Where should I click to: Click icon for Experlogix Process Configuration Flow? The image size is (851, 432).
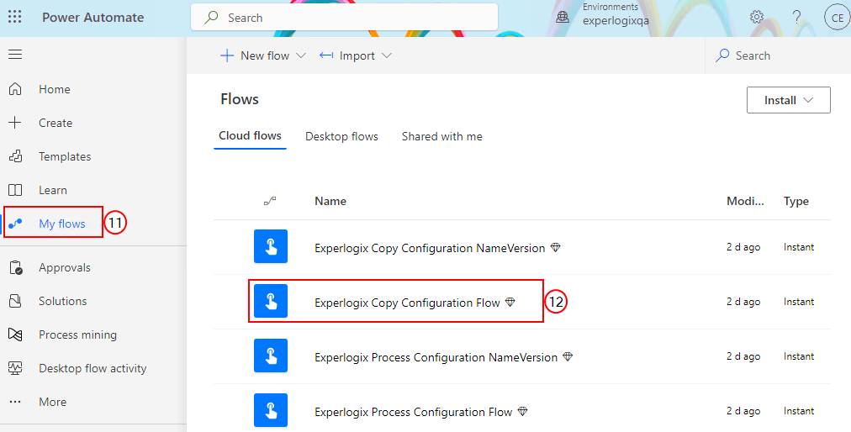coord(271,410)
